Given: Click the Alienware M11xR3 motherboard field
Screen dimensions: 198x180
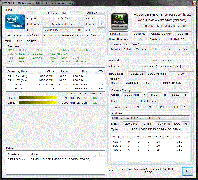Looking at the screenshot, I should tap(161, 61).
